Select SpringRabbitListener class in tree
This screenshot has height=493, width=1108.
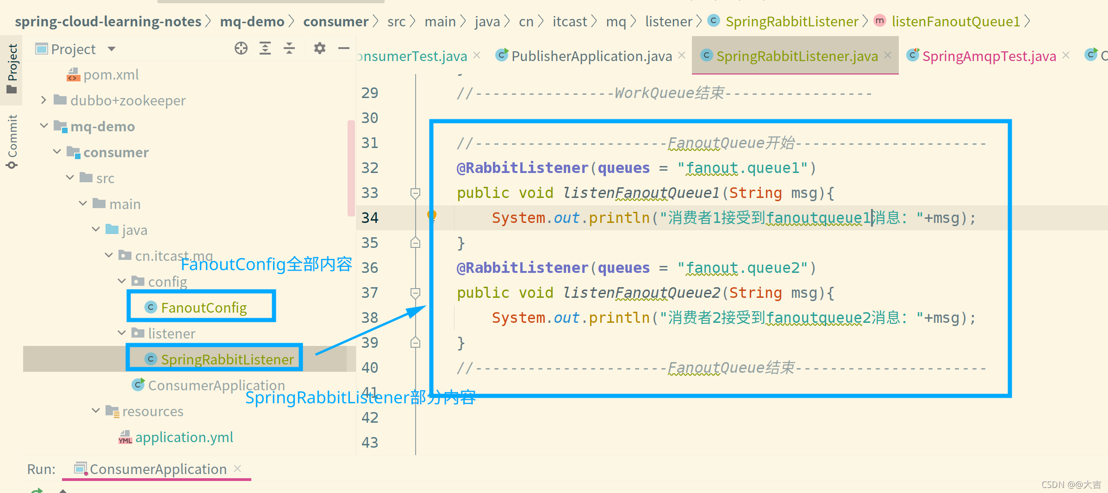[x=227, y=359]
